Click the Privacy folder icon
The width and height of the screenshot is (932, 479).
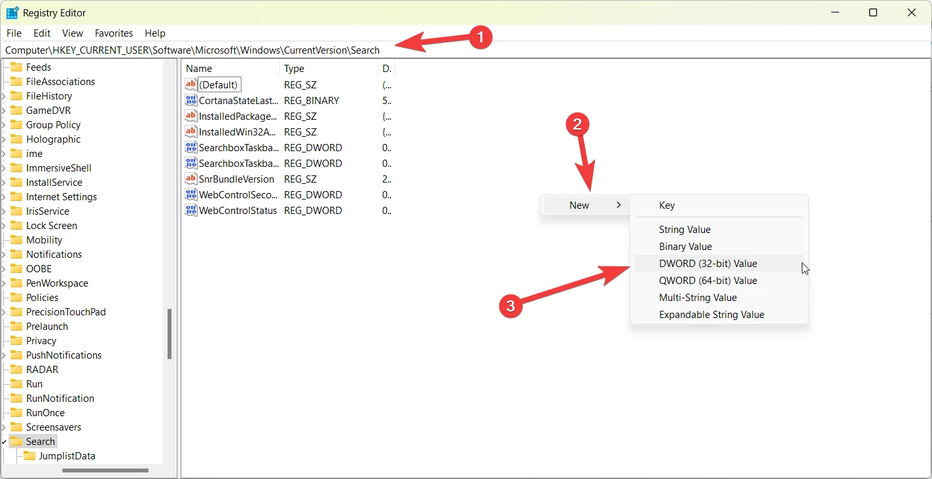coord(16,340)
